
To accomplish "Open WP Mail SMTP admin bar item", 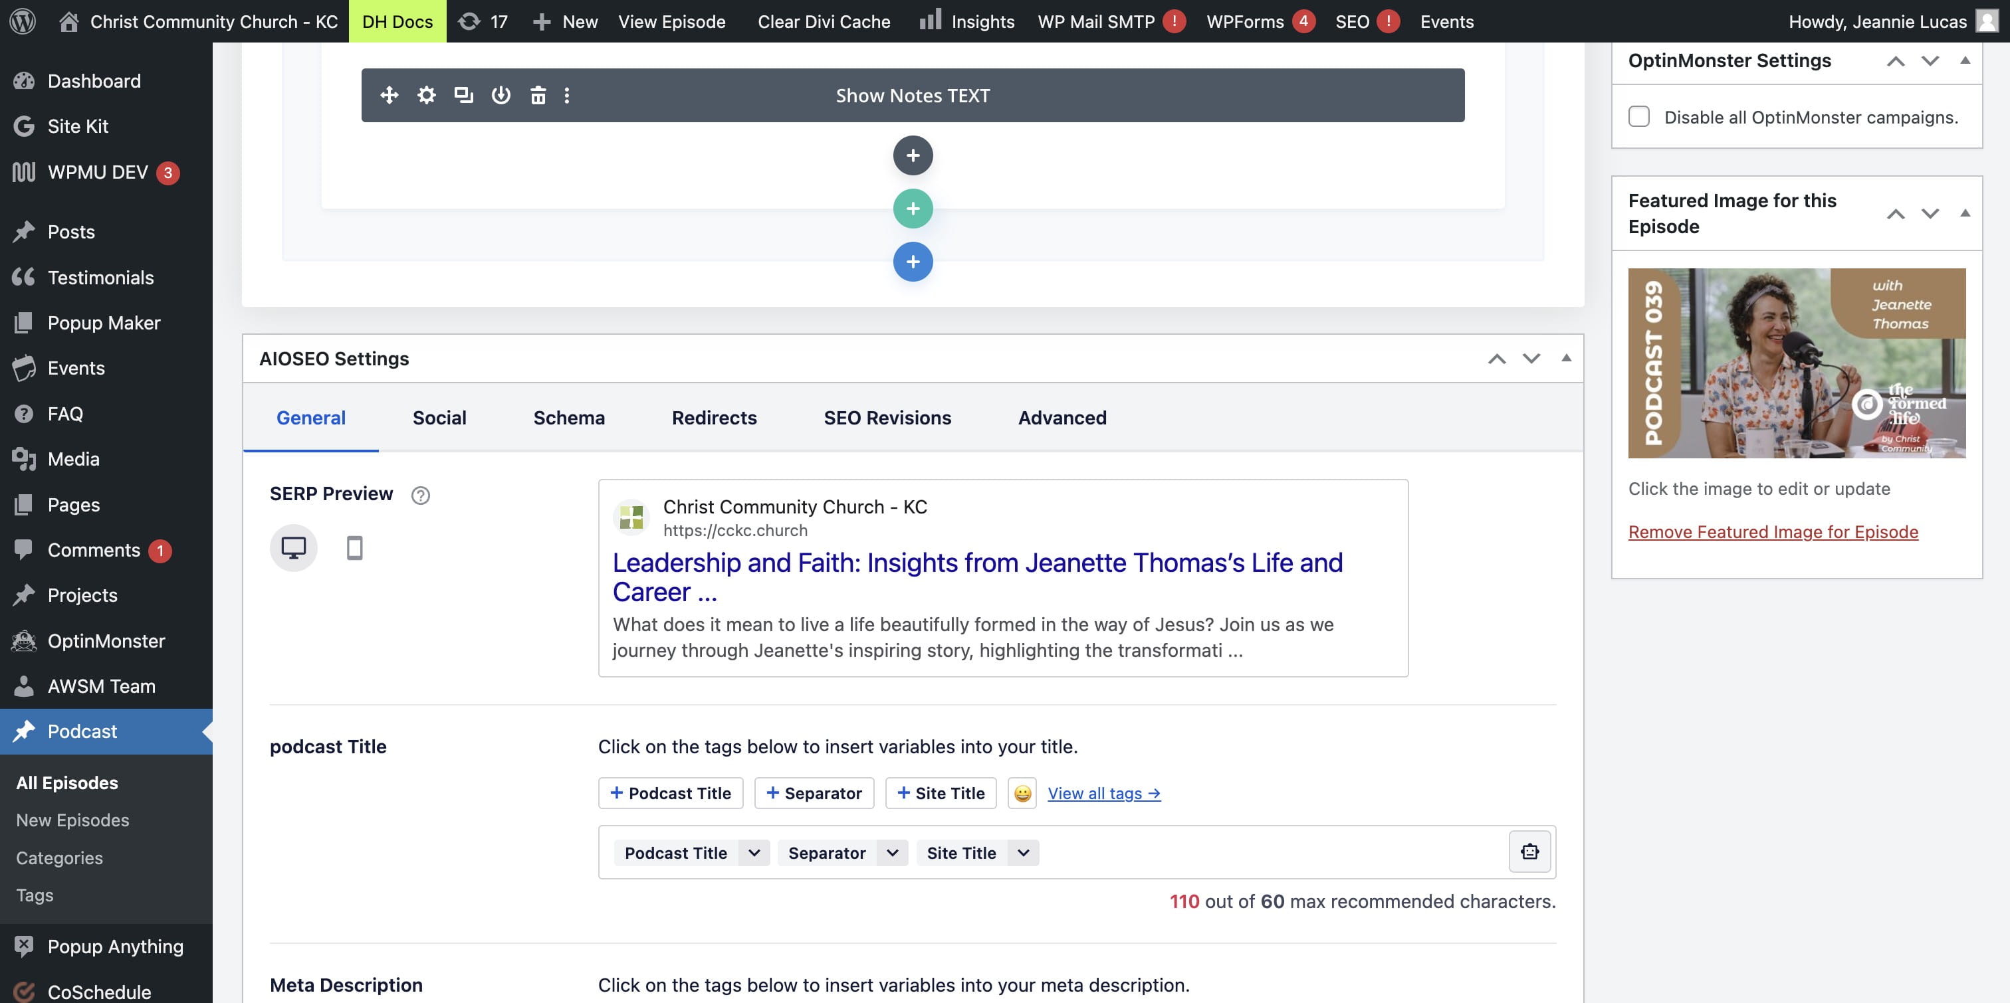I will [x=1111, y=21].
